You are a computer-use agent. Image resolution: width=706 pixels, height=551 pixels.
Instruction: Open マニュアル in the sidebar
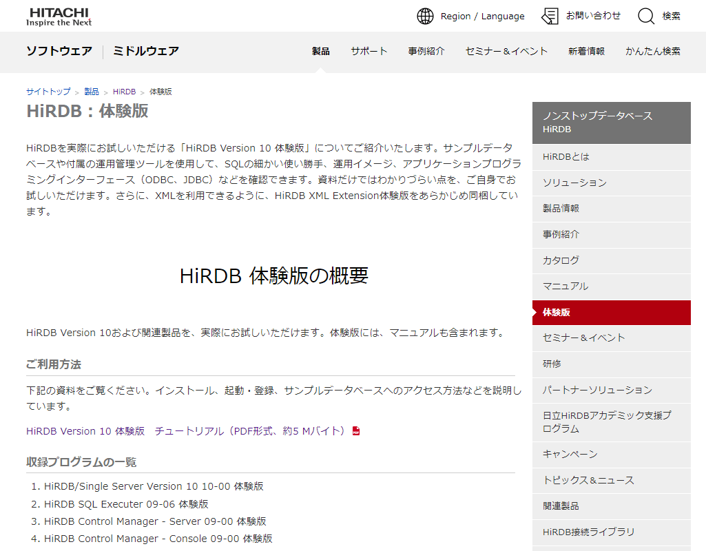coord(612,287)
